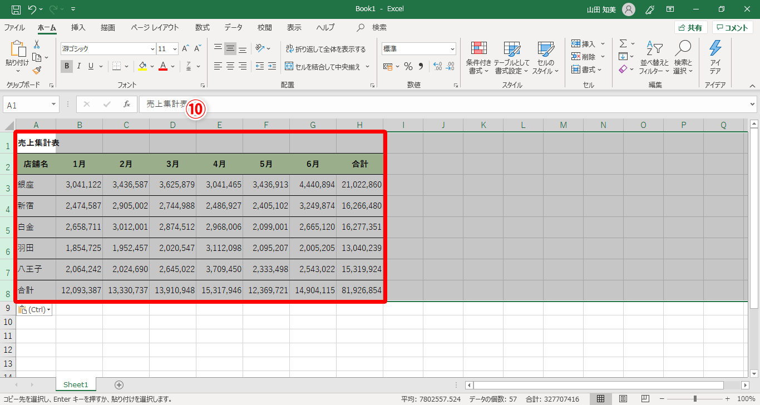Viewport: 760px width, 405px height.
Task: Open Find and Select menu
Action: click(x=683, y=58)
